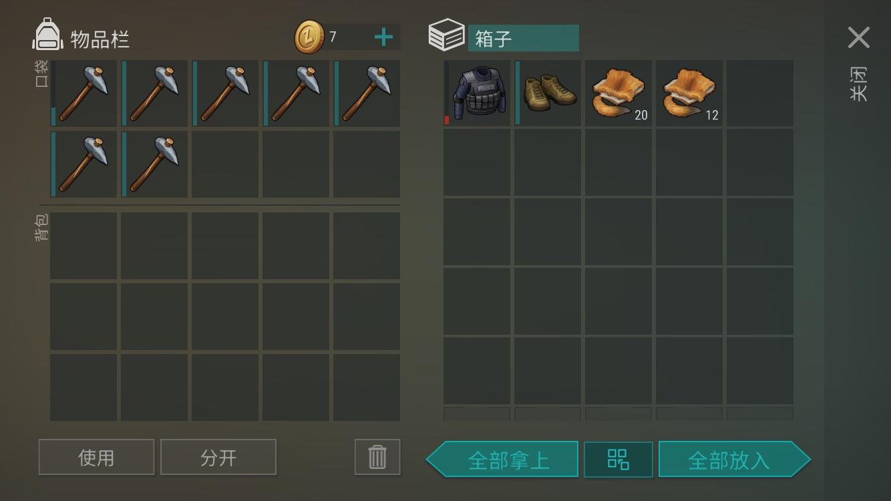891x501 pixels.
Task: Select the fox pelt stack of 12
Action: (689, 94)
